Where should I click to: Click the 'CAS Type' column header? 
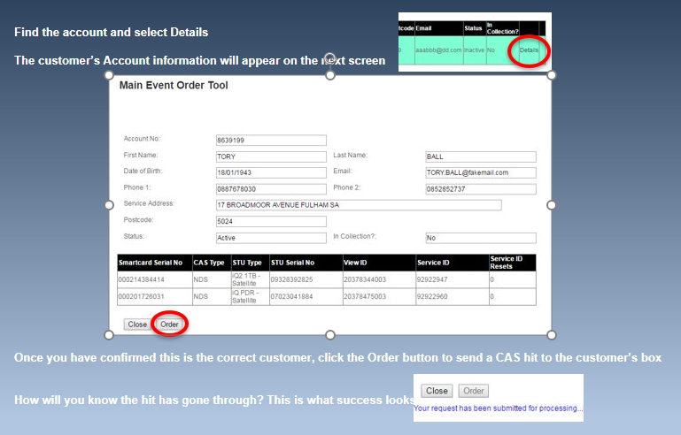coord(212,263)
